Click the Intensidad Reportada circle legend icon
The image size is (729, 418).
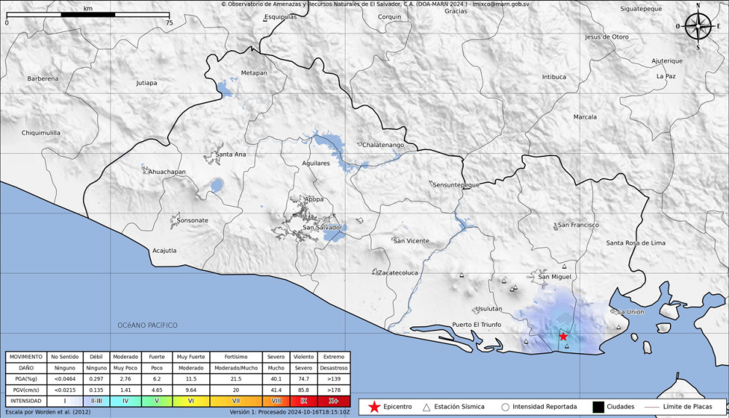click(504, 407)
